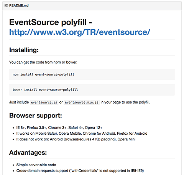Click the IE 8+ browser list item
The height and width of the screenshot is (175, 184).
(x=59, y=128)
